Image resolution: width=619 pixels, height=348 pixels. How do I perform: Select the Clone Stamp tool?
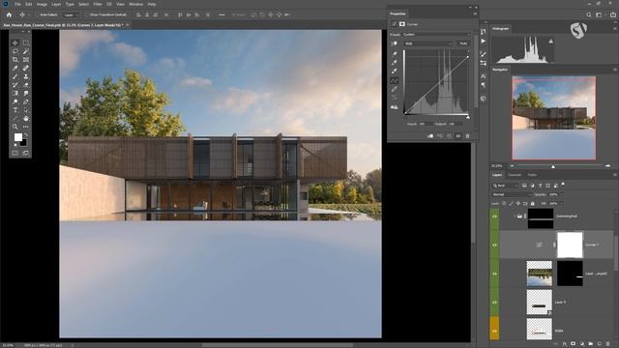tap(26, 76)
